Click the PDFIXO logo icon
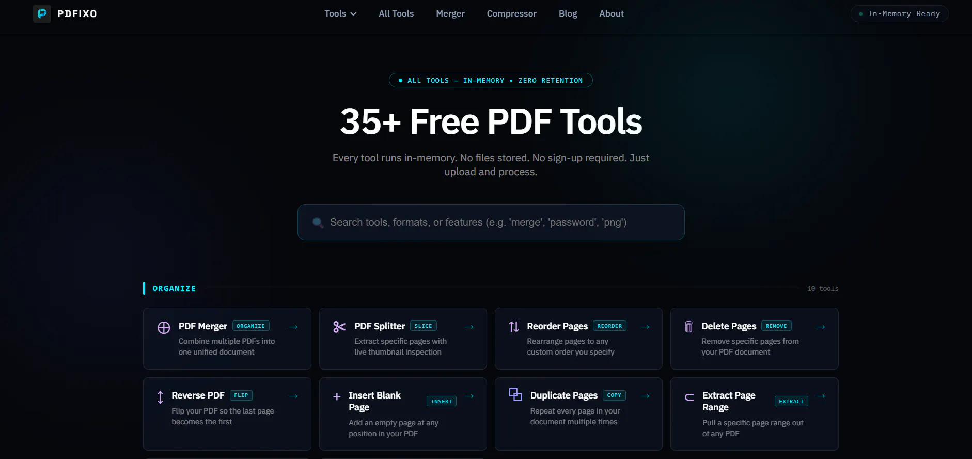Image resolution: width=972 pixels, height=459 pixels. [x=42, y=13]
